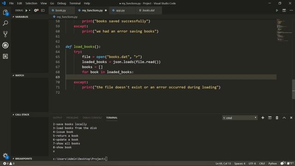The width and height of the screenshot is (295, 166).
Task: Change encoding via UTF-8 status item
Action: [x=252, y=164]
